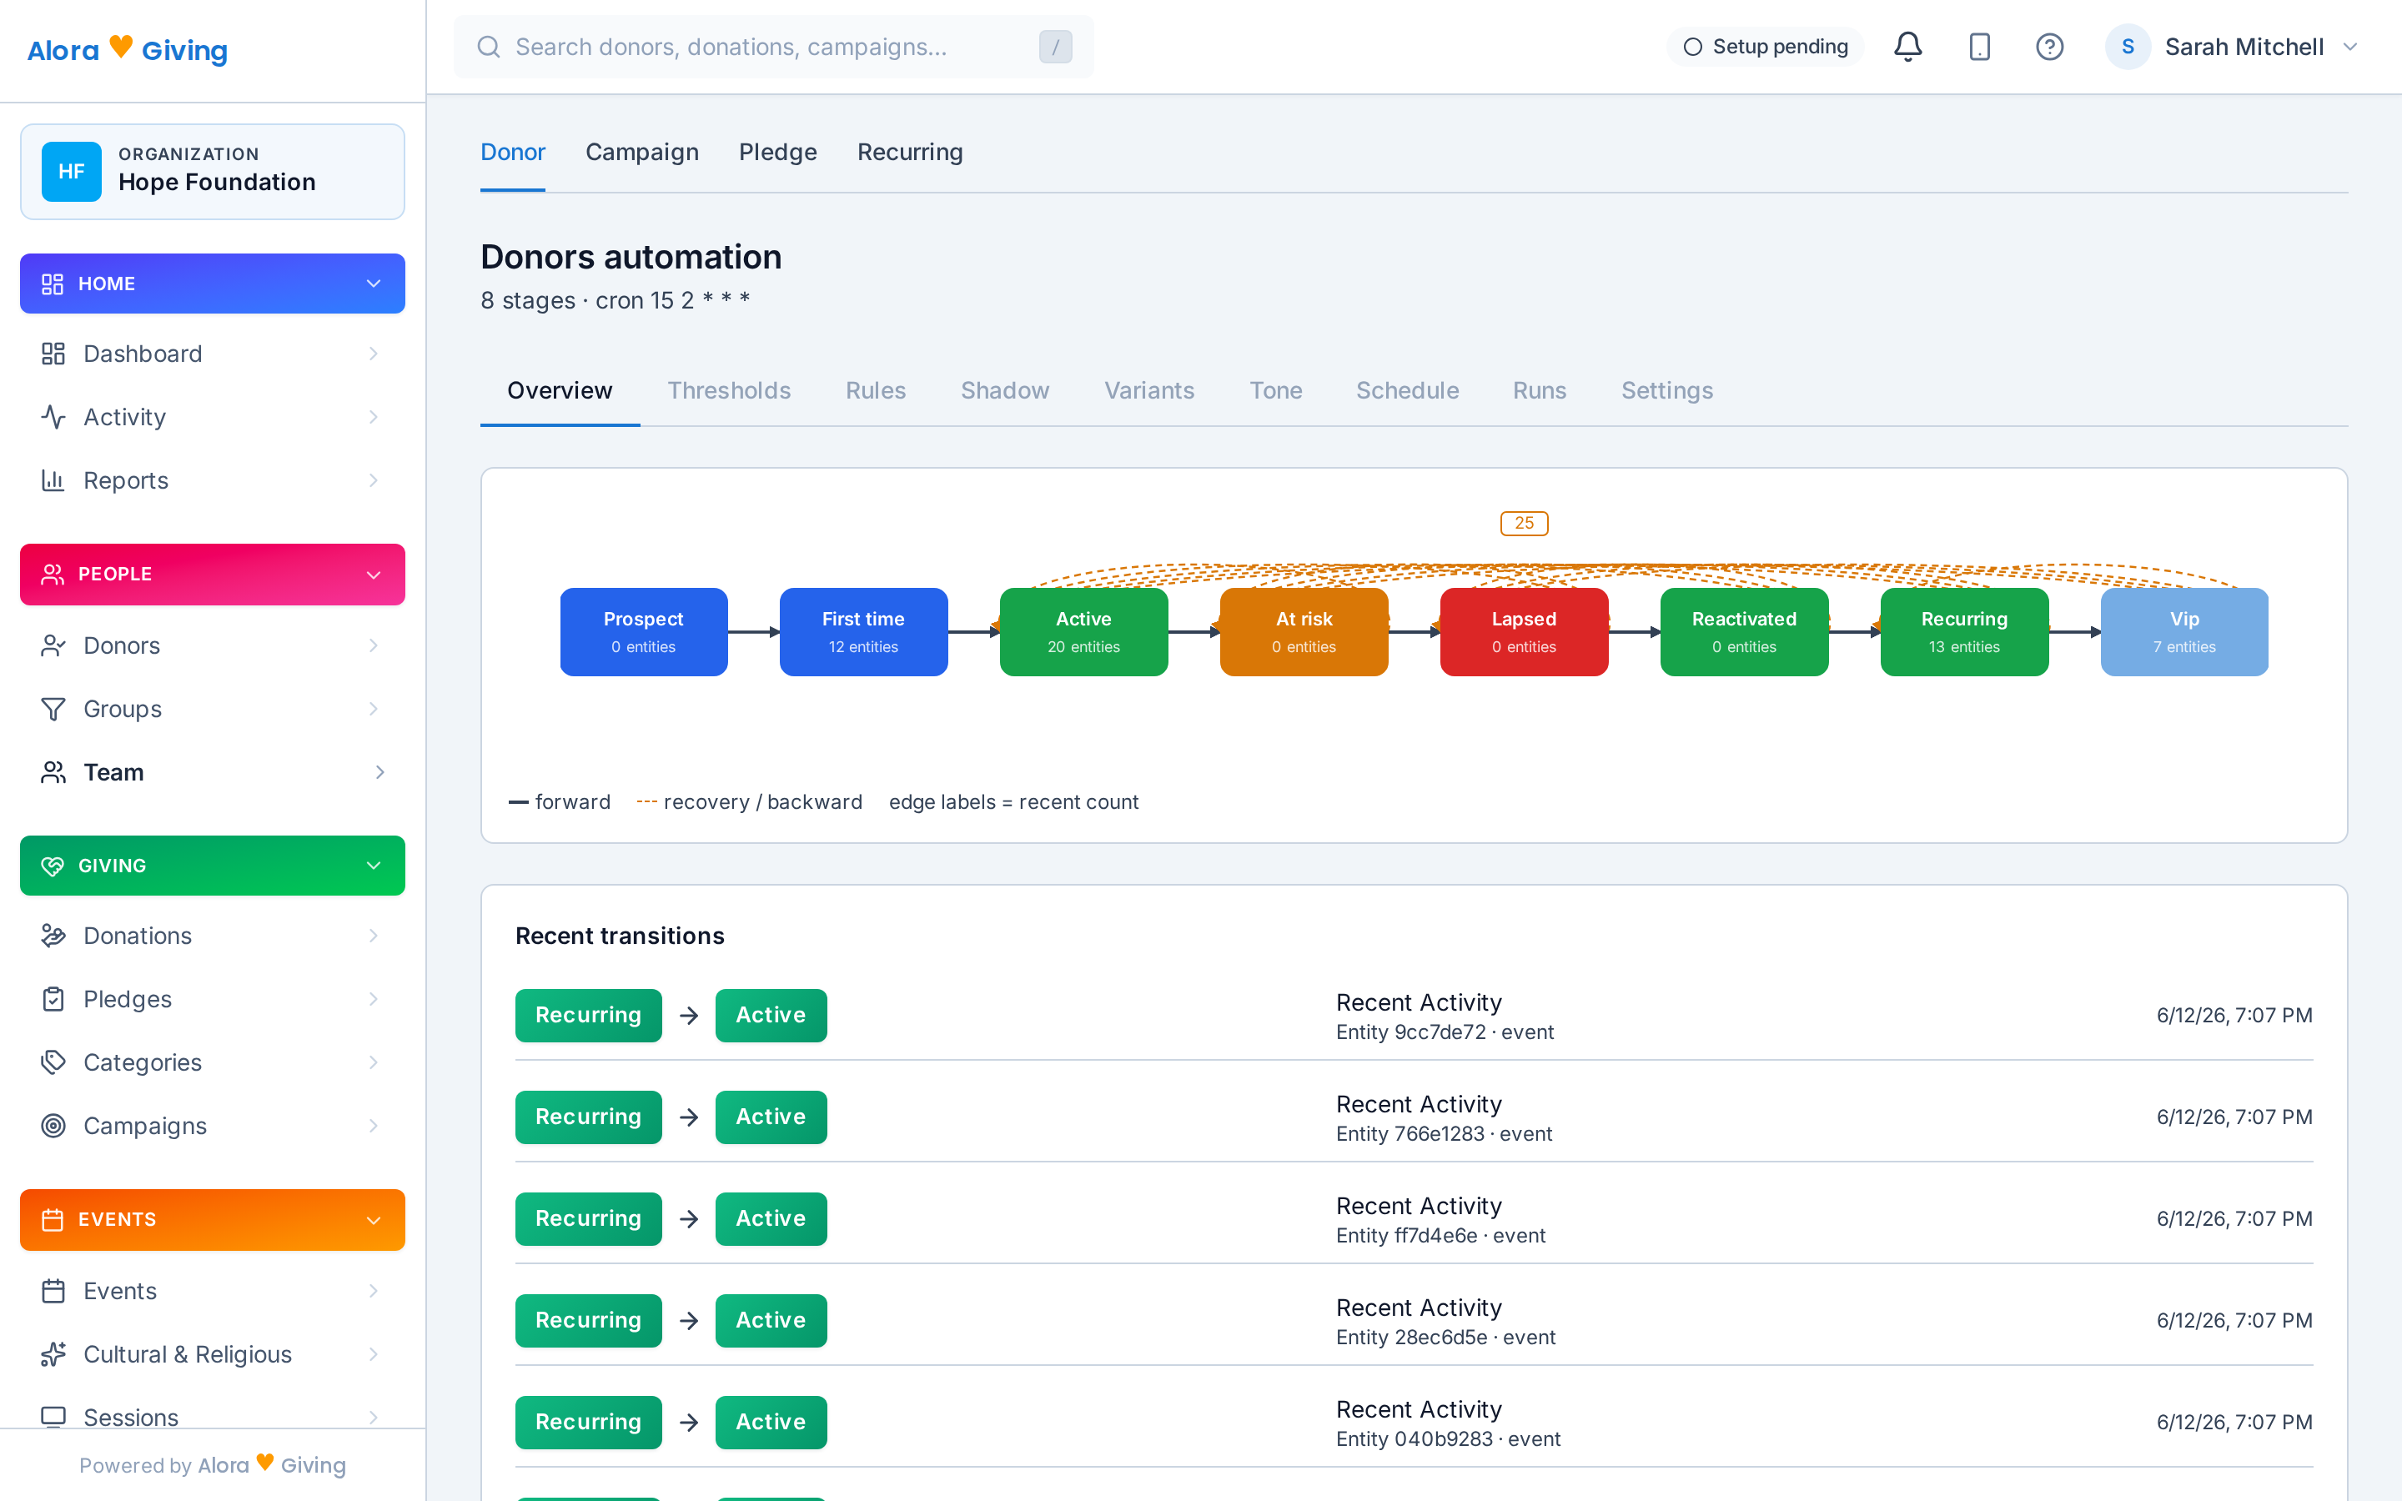Open the Variants tab

[x=1149, y=390]
